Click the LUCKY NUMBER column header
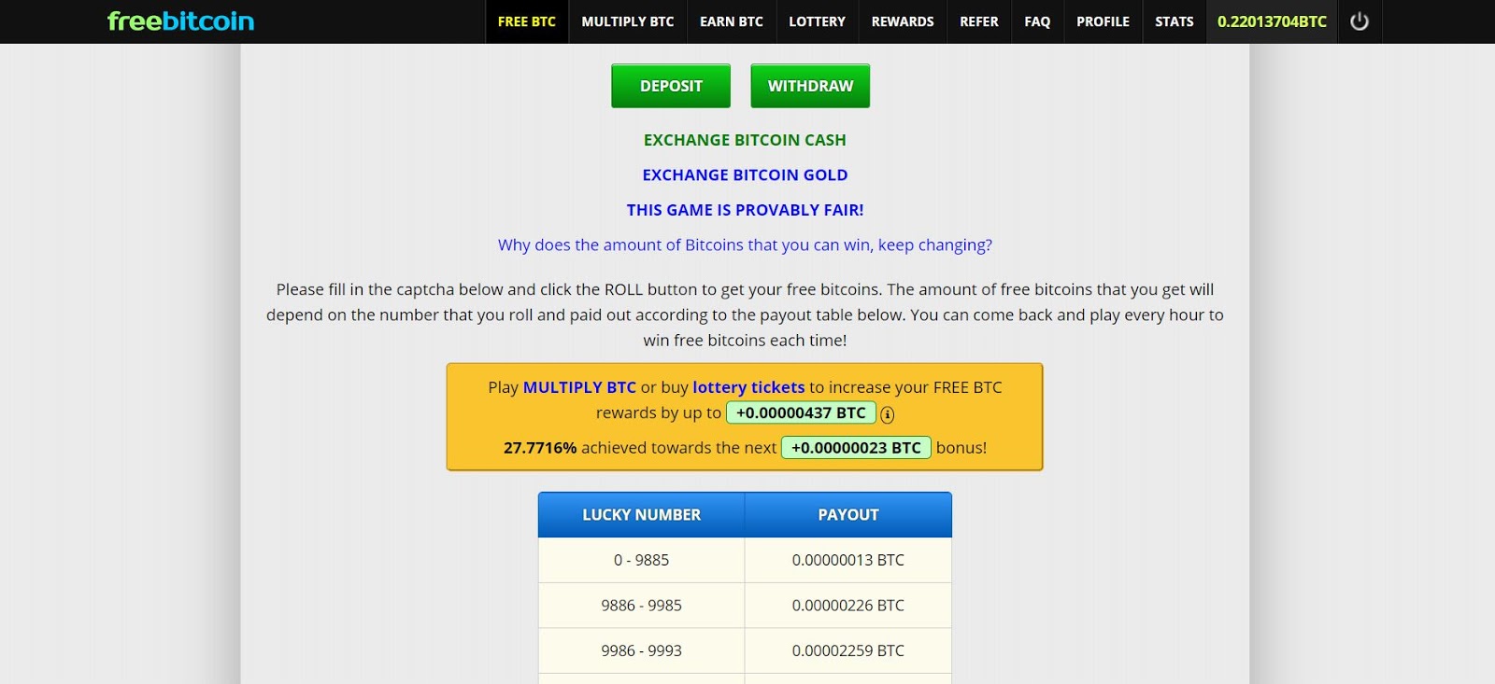Viewport: 1495px width, 684px height. tap(641, 515)
